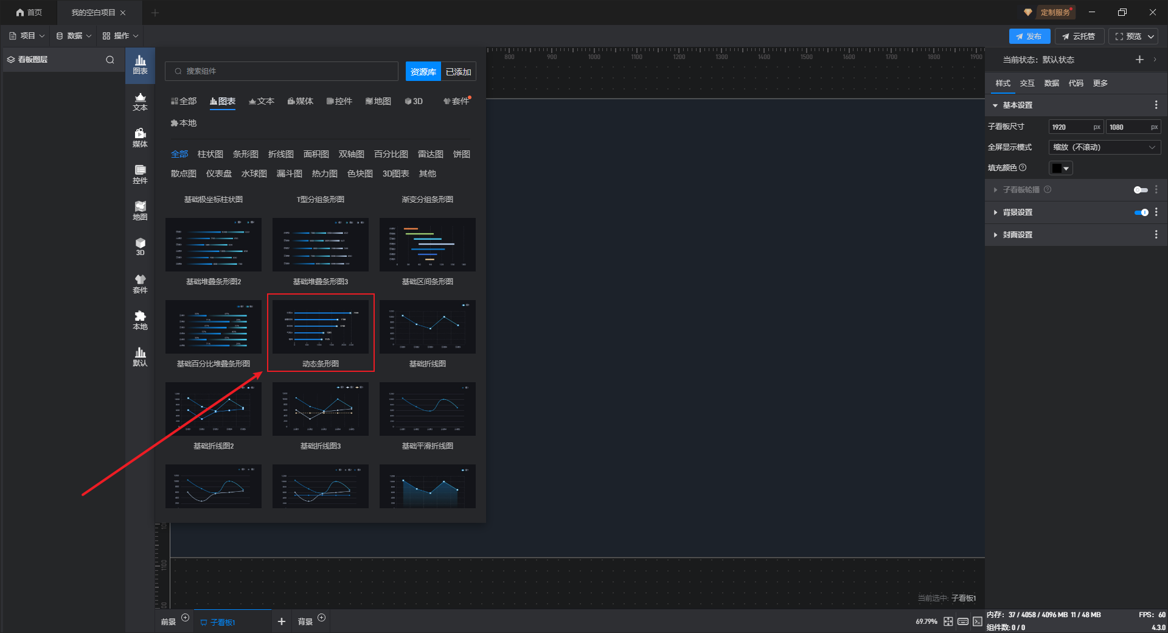The height and width of the screenshot is (633, 1168).
Task: Expand the 封面设置 section
Action: (x=1017, y=235)
